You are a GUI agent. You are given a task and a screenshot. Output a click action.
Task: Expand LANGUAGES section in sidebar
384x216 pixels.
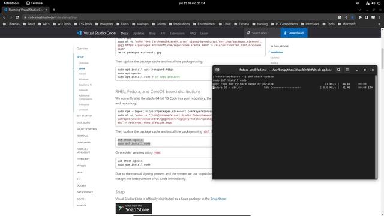point(83,142)
